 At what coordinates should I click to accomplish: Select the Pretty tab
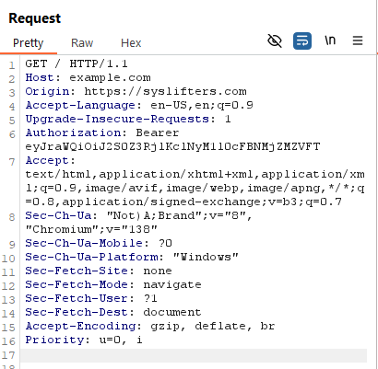point(28,43)
